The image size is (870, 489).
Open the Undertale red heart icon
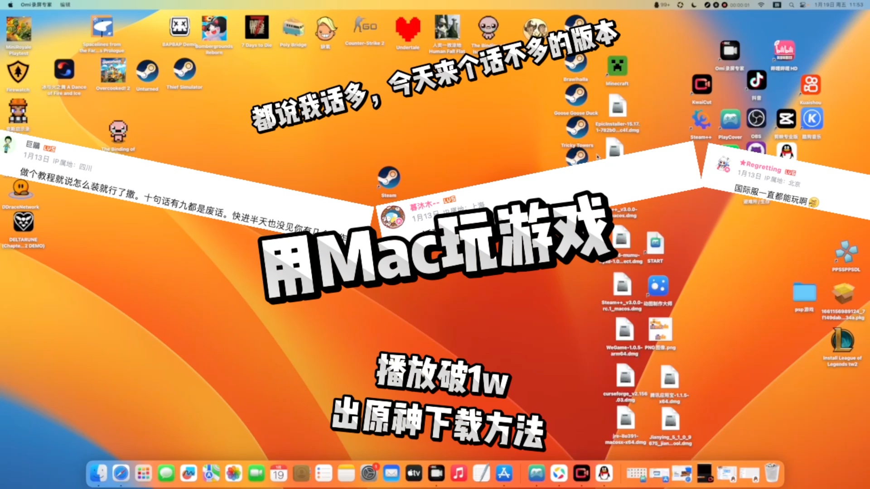point(408,29)
